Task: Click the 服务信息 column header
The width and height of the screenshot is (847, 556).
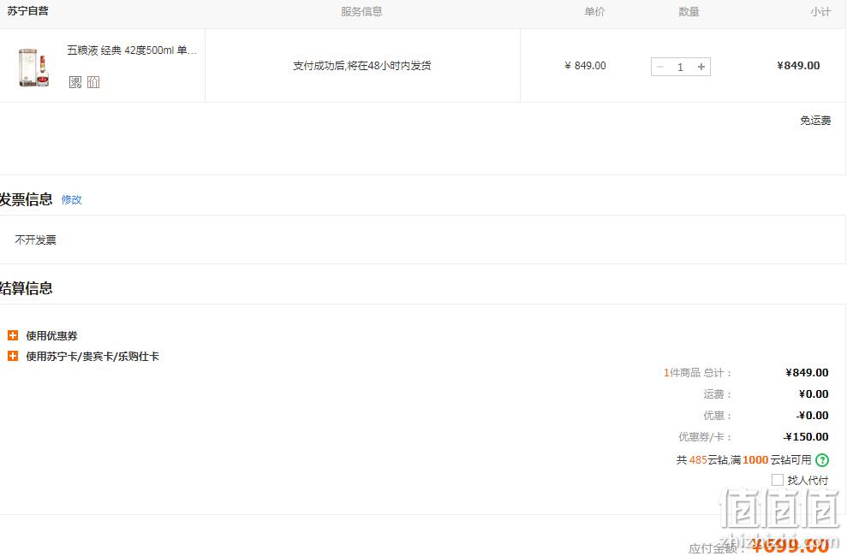Action: pyautogui.click(x=361, y=11)
